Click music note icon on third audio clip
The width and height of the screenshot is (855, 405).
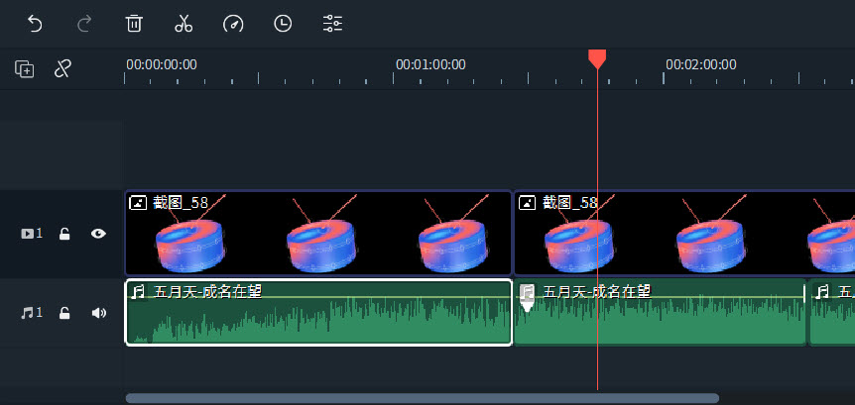[x=821, y=292]
